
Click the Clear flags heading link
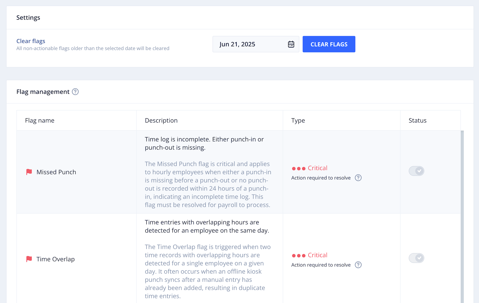tap(31, 41)
